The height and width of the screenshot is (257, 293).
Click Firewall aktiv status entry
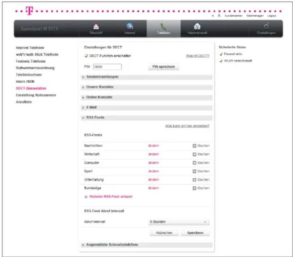coord(231,54)
